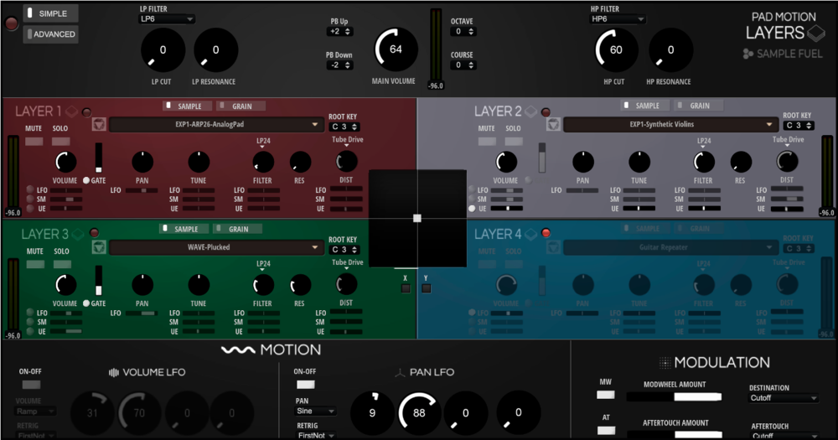The height and width of the screenshot is (440, 838).
Task: Click the Modwheel Amount slider
Action: pos(674,396)
